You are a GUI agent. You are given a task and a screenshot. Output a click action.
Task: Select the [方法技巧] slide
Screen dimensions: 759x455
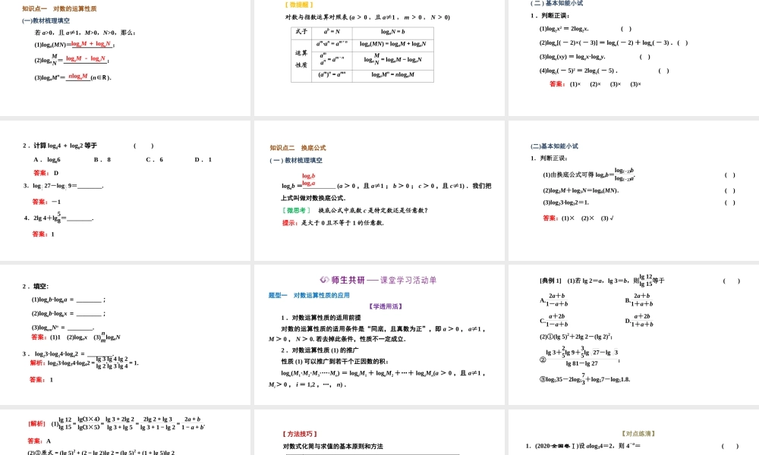(379, 432)
